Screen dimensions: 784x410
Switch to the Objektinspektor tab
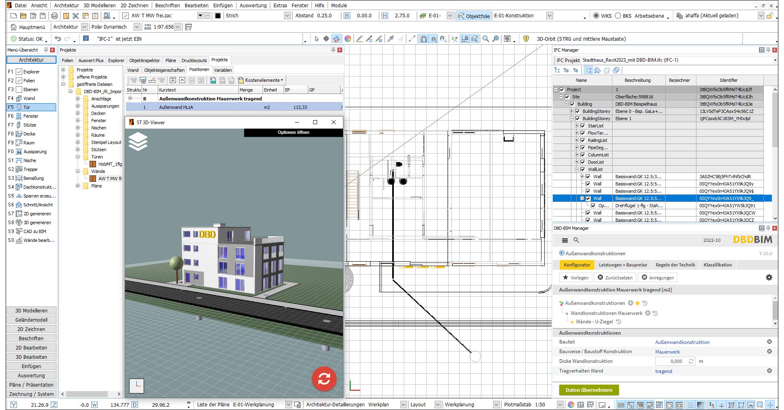(x=144, y=60)
